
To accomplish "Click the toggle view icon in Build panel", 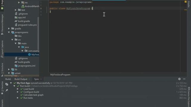I will point(7,84).
